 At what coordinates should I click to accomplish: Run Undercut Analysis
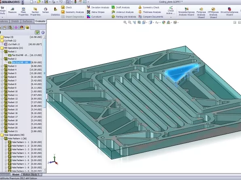tap(123, 12)
